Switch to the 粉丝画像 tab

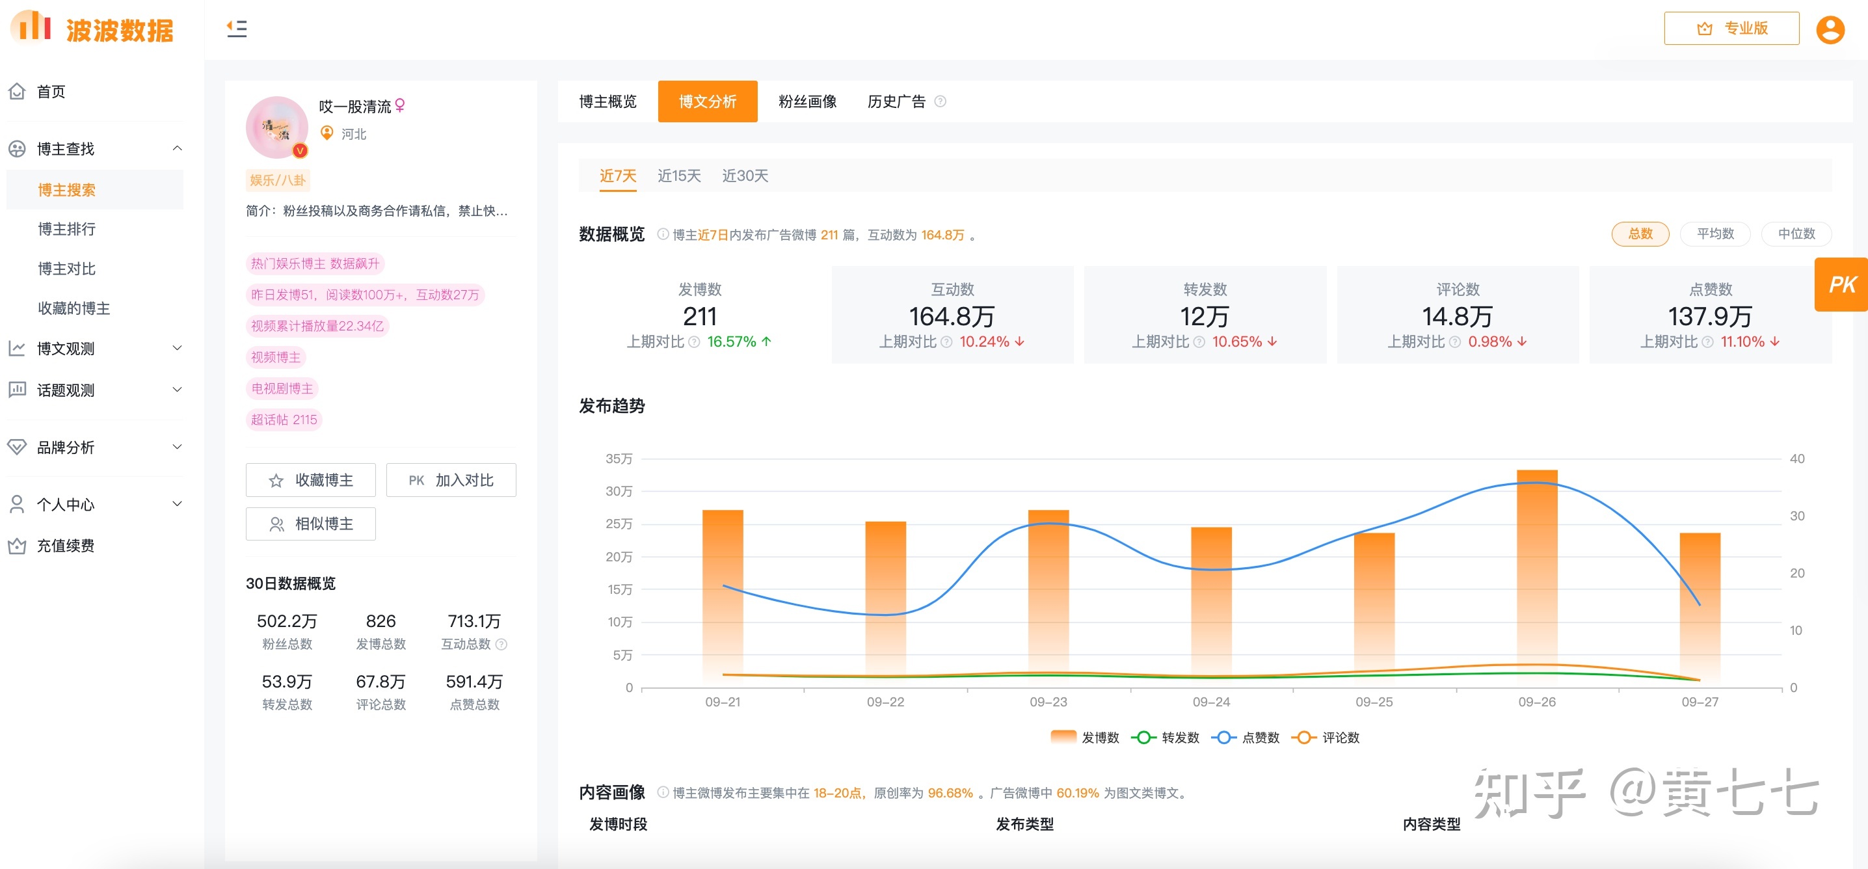click(807, 101)
